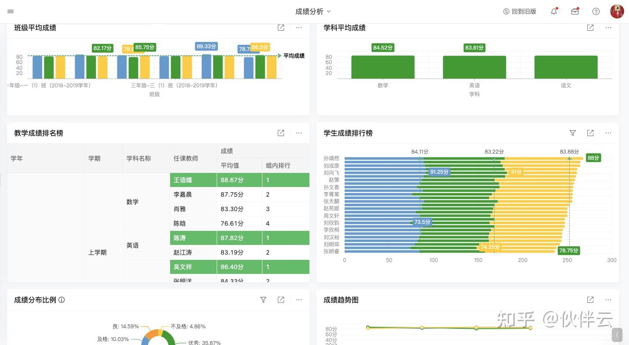Image resolution: width=629 pixels, height=345 pixels.
Task: Click the 平均值 column header
Action: click(240, 165)
